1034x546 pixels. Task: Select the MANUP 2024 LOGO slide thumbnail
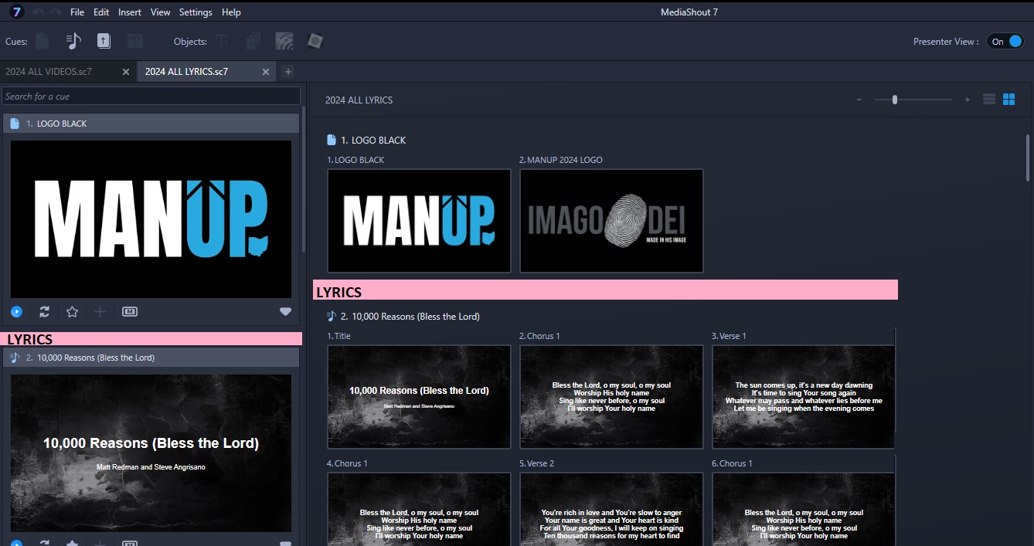pos(611,221)
